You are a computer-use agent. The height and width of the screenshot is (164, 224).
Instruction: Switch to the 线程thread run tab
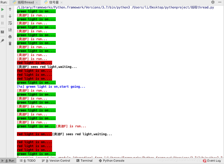[25, 2]
